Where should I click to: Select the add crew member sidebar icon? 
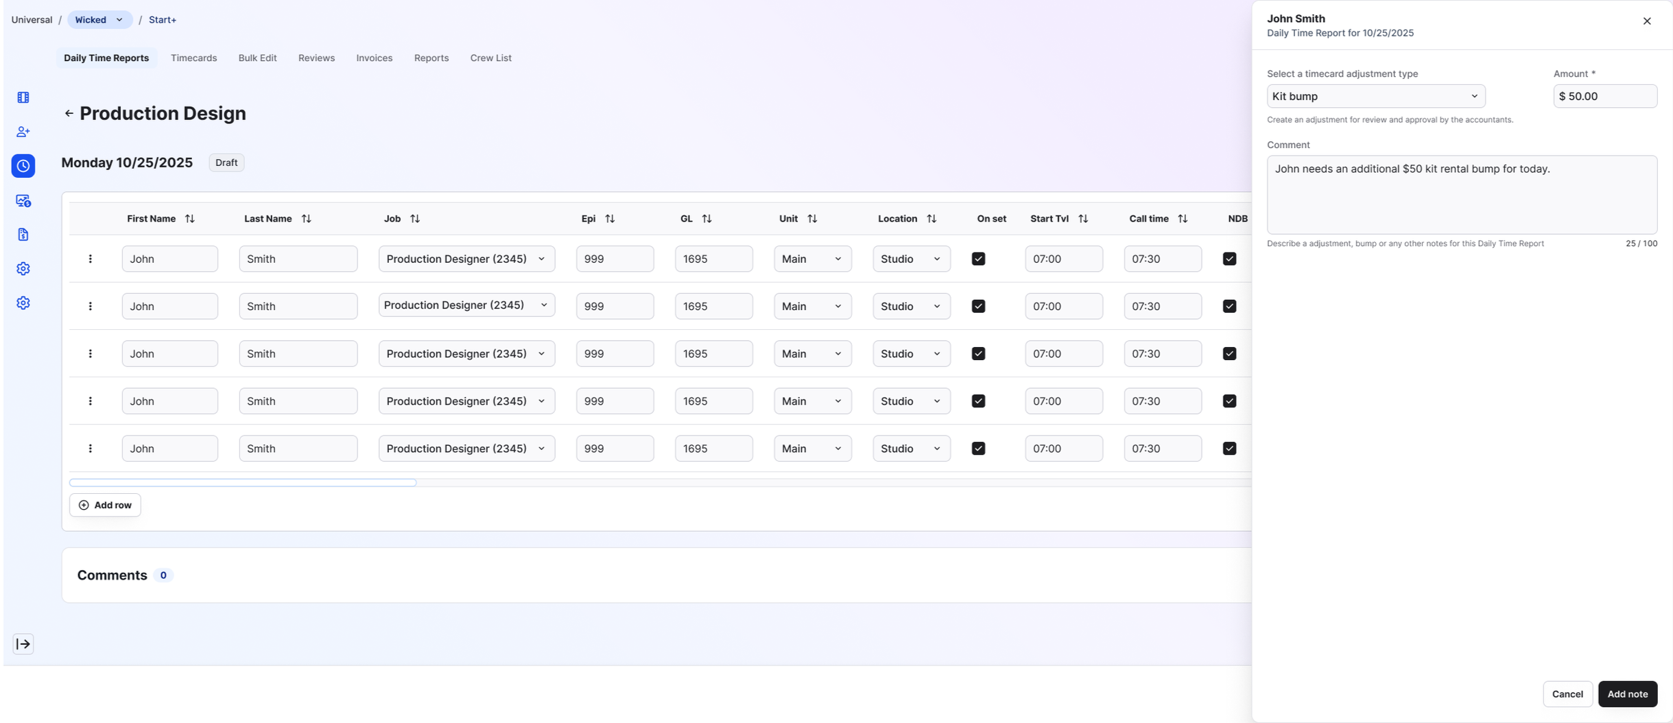click(23, 131)
